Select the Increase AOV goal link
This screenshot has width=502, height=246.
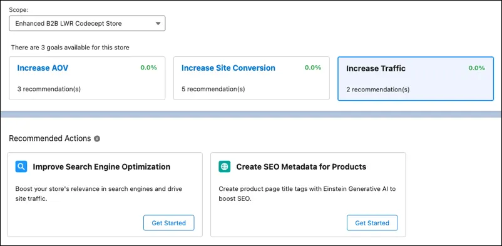click(43, 68)
